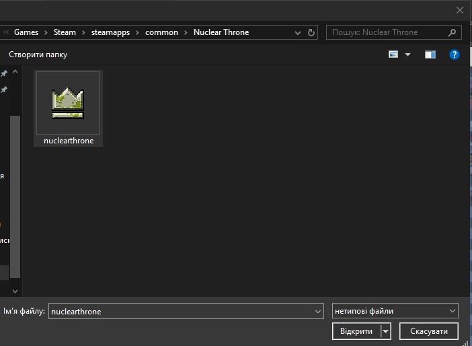This screenshot has height=346, width=472.
Task: Select the nuclearthrone crown file thumbnail
Action: pyautogui.click(x=68, y=103)
